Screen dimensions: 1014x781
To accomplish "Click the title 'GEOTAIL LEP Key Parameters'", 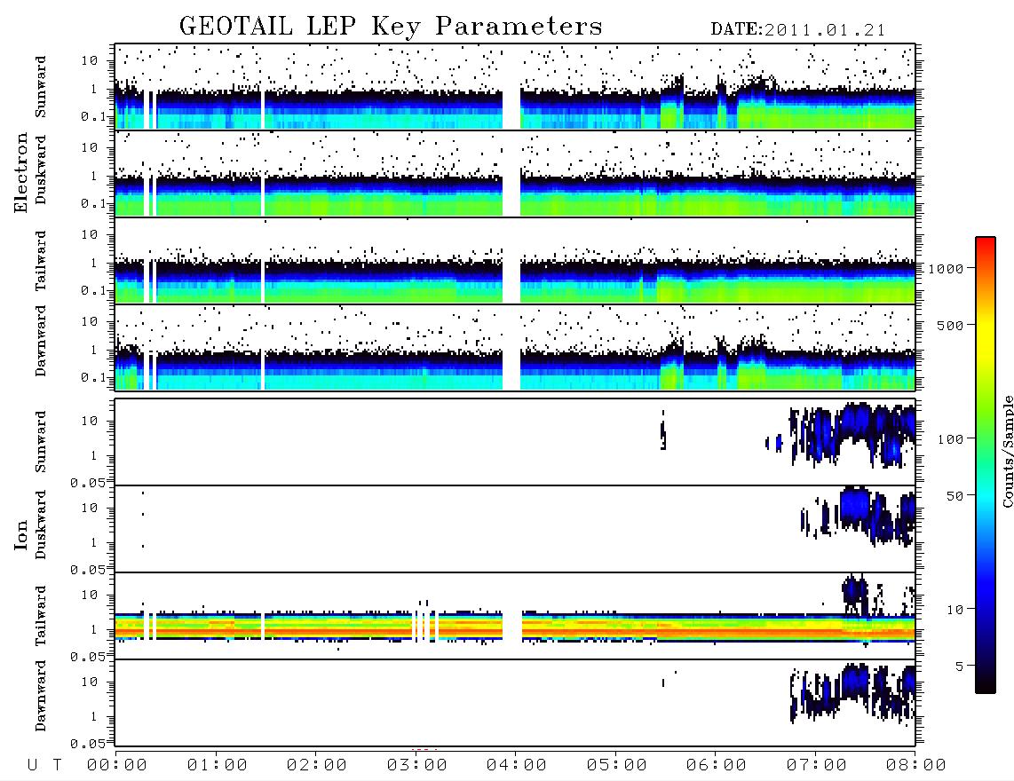I will 391,27.
